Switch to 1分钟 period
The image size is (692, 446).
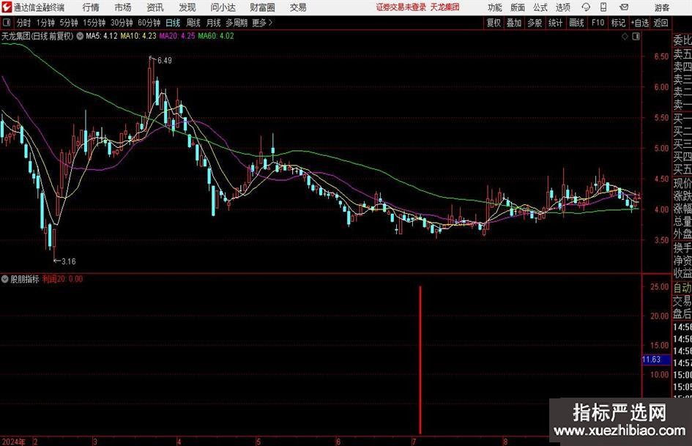45,23
